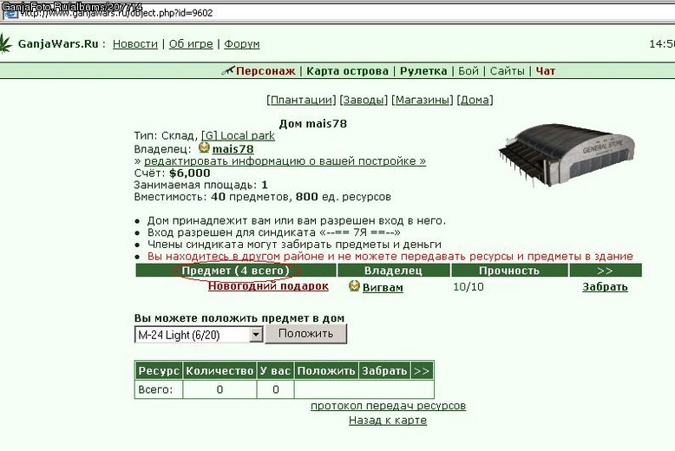This screenshot has height=451, width=675.
Task: Open the Карта острова menu item
Action: (x=347, y=71)
